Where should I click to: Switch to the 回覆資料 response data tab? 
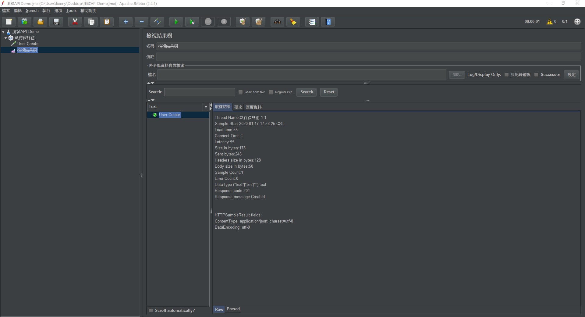click(253, 107)
